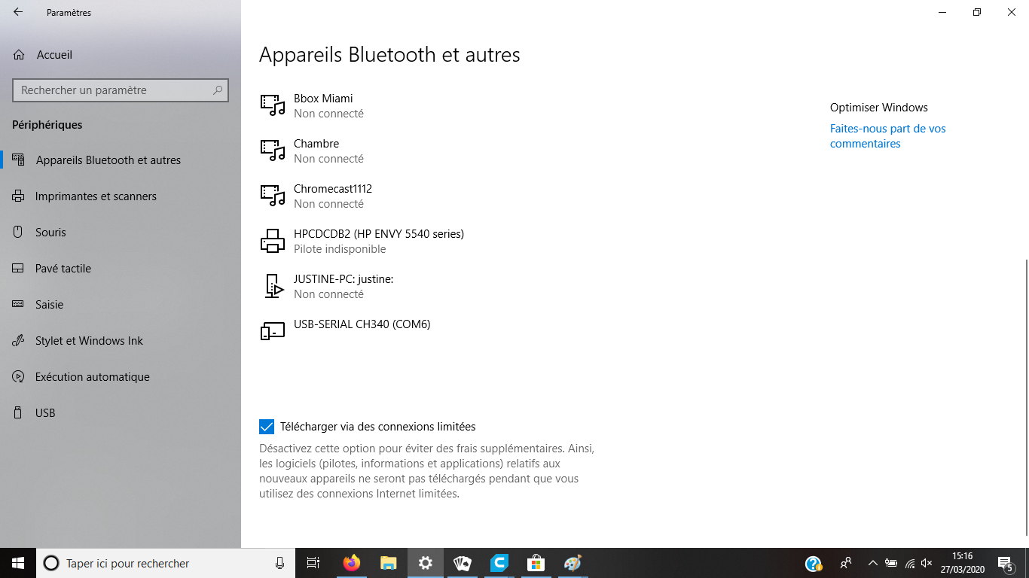Open the Solitaire cards app from taskbar
The height and width of the screenshot is (578, 1029).
(463, 563)
